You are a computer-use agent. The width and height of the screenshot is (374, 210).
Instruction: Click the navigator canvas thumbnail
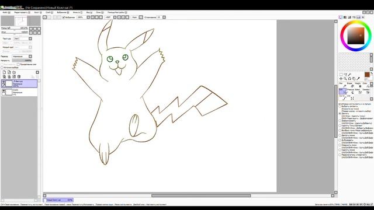tap(21, 21)
